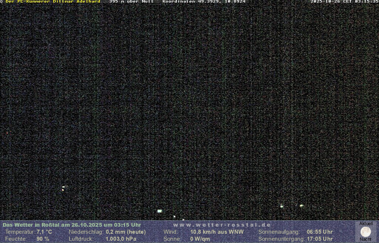Screen dimensions: 379x243
Task: Click the "Nacht" label below the moon
Action: coord(366,239)
